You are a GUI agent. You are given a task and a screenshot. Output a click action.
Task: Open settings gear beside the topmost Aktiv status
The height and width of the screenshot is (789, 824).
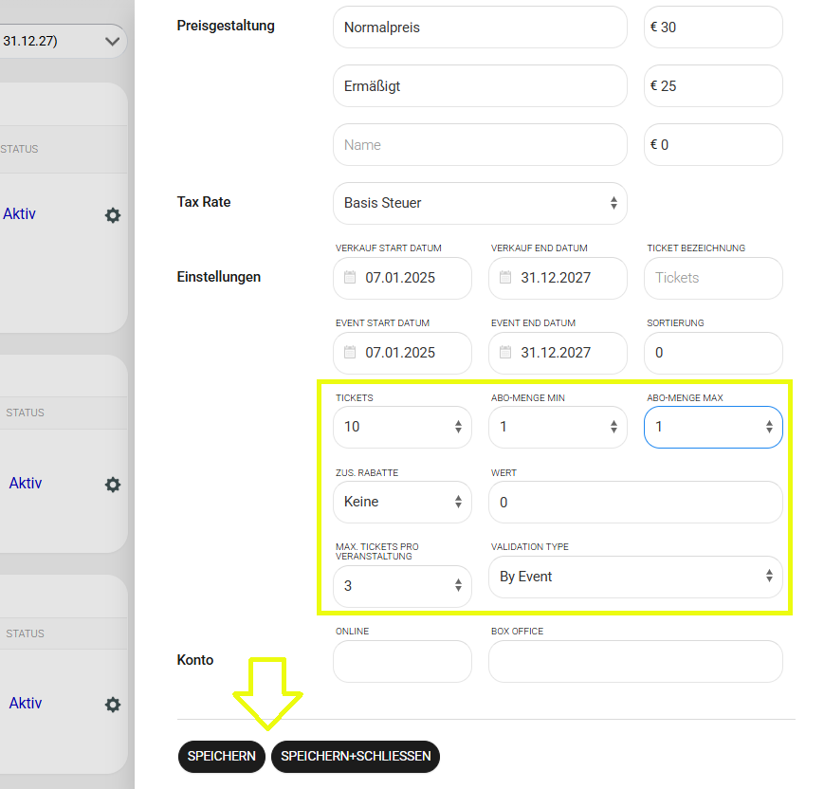(113, 215)
